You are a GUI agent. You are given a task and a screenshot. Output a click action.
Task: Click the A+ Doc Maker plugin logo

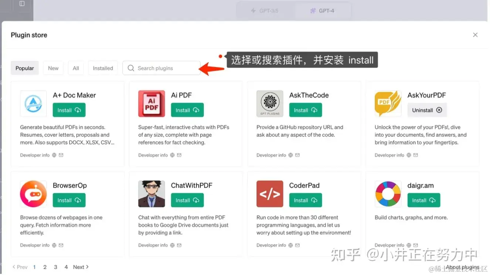coord(33,104)
